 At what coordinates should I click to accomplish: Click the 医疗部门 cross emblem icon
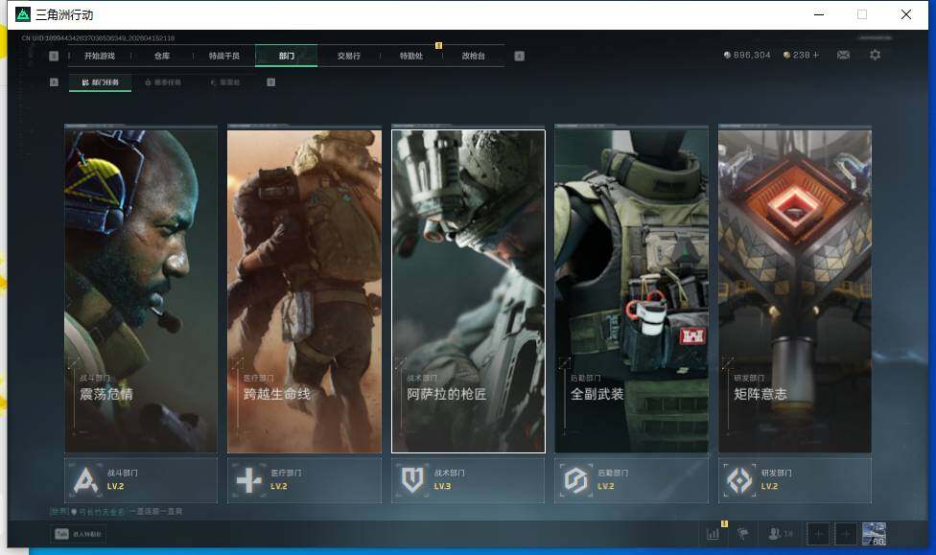(249, 480)
